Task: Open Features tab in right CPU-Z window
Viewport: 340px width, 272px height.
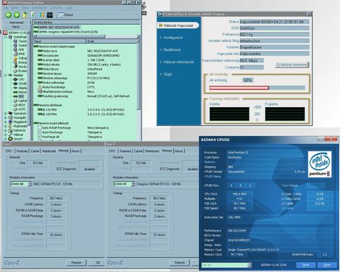Action: point(125,151)
